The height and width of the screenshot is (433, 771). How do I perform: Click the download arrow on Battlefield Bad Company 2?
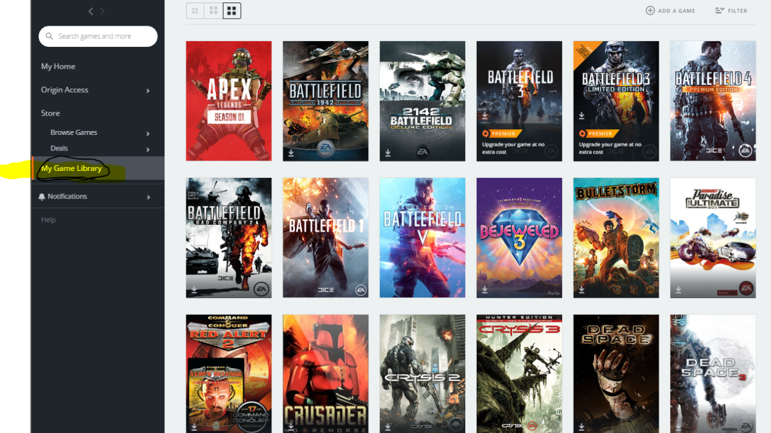[x=194, y=290]
